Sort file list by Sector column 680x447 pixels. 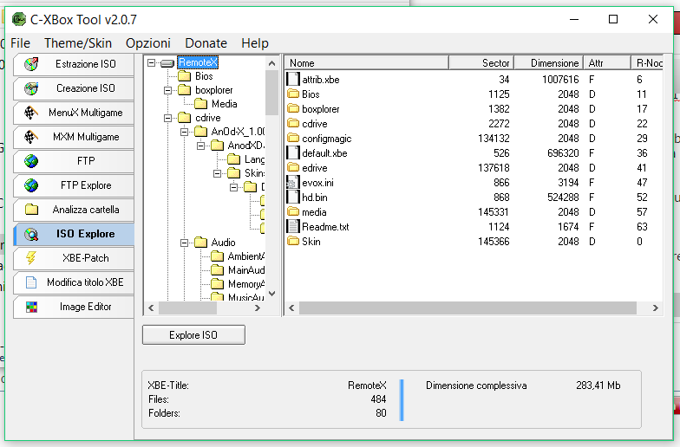[x=481, y=63]
